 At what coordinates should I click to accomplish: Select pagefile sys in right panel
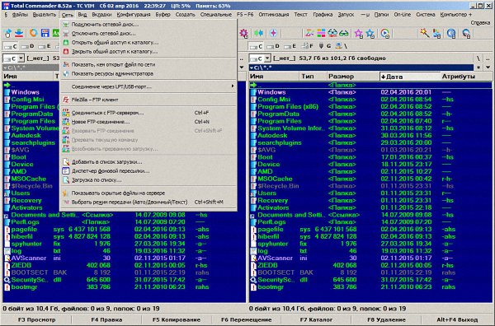tap(370, 230)
